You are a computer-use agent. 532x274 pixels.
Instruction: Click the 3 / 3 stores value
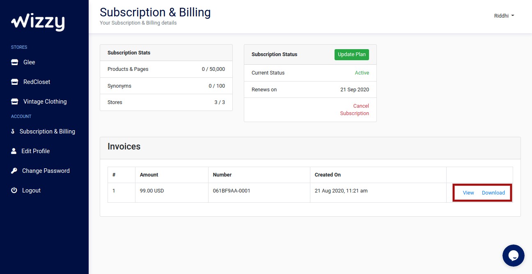tap(220, 102)
